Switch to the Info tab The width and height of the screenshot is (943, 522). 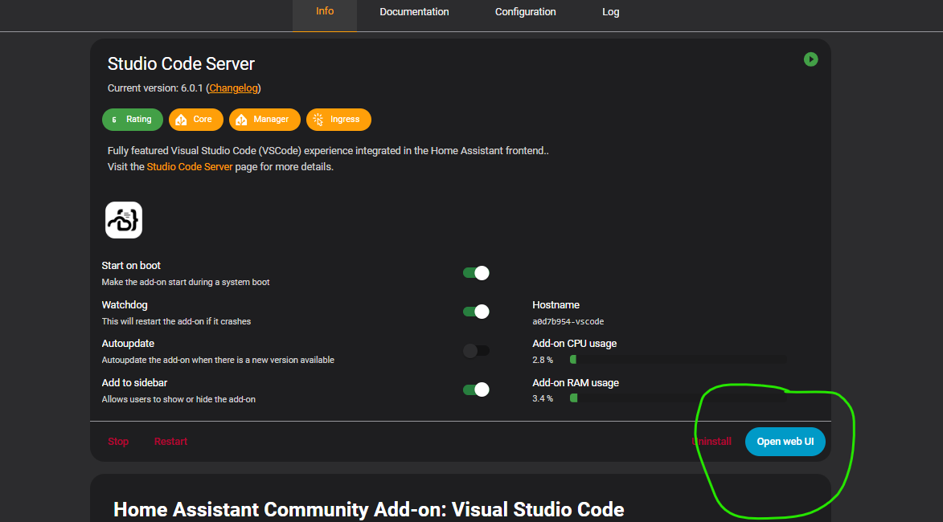[x=325, y=12]
